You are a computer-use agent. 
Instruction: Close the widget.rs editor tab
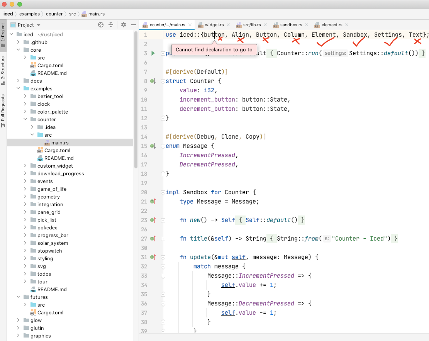pos(228,25)
